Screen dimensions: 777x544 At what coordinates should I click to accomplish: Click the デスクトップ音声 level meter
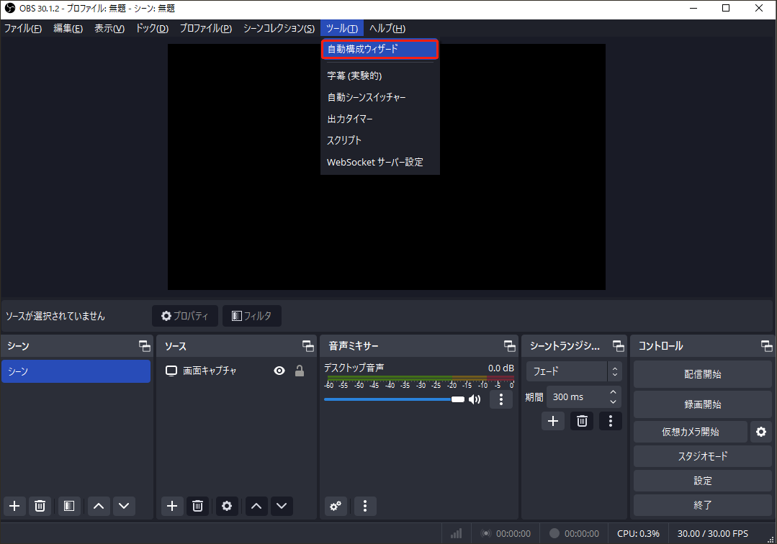click(x=419, y=378)
